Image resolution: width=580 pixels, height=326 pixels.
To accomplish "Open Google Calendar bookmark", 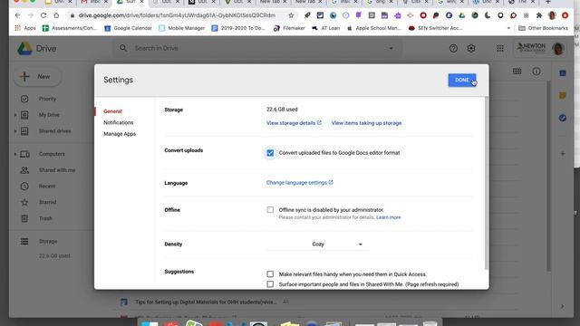I will coord(128,28).
